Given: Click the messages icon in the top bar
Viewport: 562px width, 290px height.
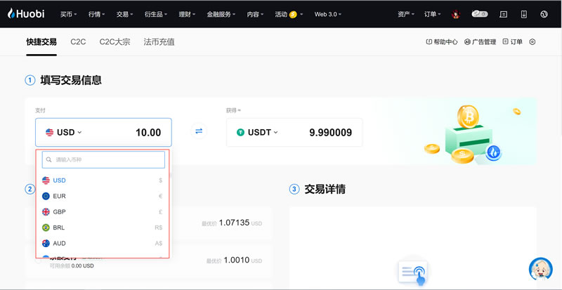Looking at the screenshot, I should [503, 14].
